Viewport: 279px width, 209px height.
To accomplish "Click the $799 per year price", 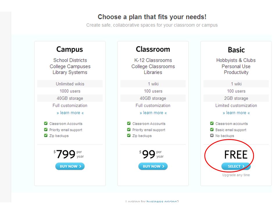I will coord(69,154).
